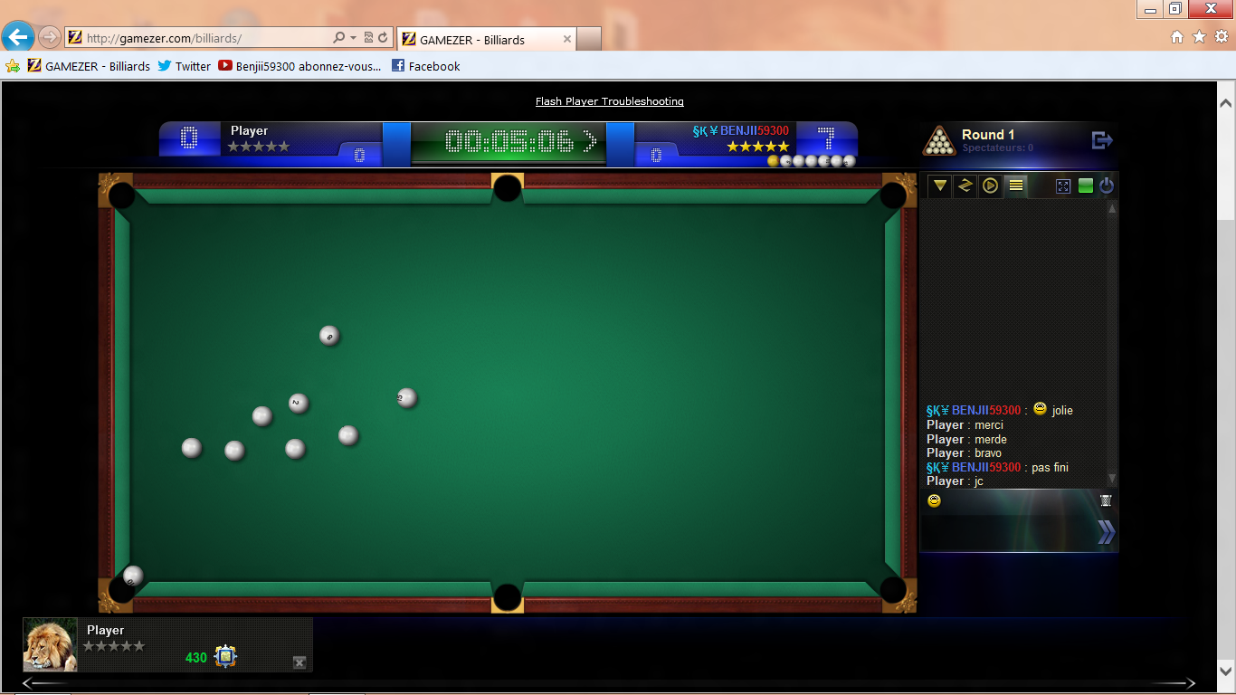The height and width of the screenshot is (695, 1236).
Task: Open the browser tools gear icon
Action: click(x=1222, y=37)
